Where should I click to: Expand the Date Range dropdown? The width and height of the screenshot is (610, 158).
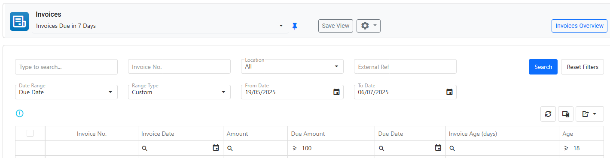click(66, 92)
